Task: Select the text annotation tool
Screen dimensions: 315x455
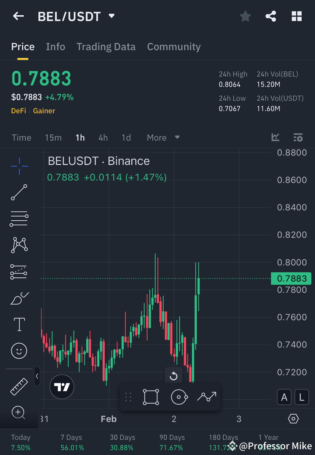Action: [x=19, y=324]
